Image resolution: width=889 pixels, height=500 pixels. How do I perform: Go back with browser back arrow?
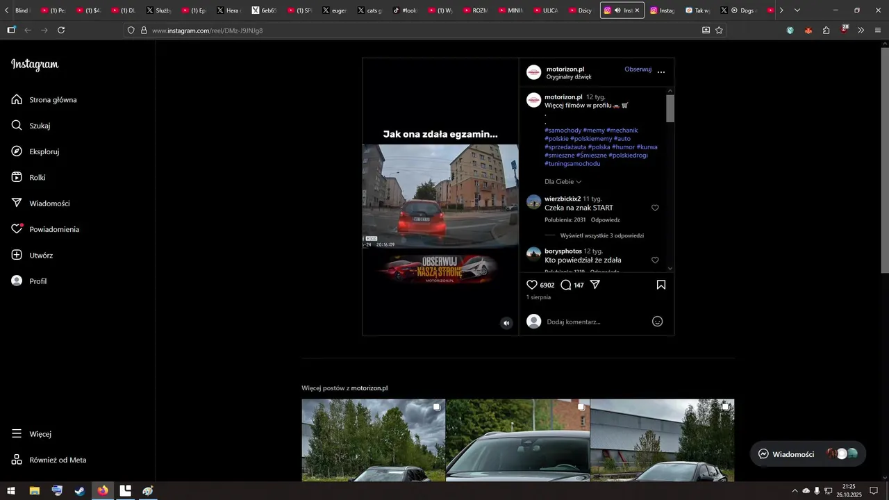pos(28,31)
